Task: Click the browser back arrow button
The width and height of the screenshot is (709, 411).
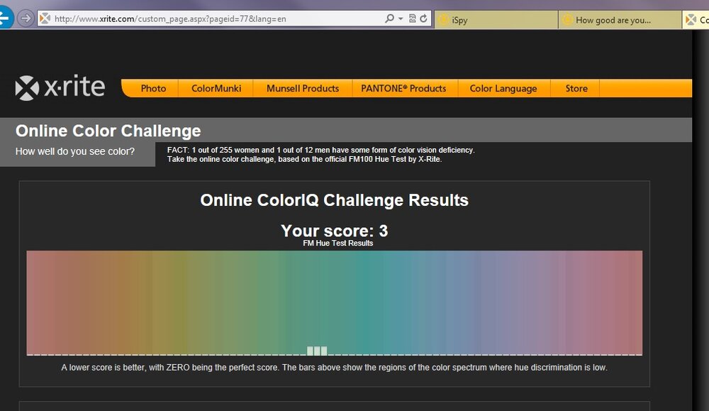Action: click(x=6, y=18)
